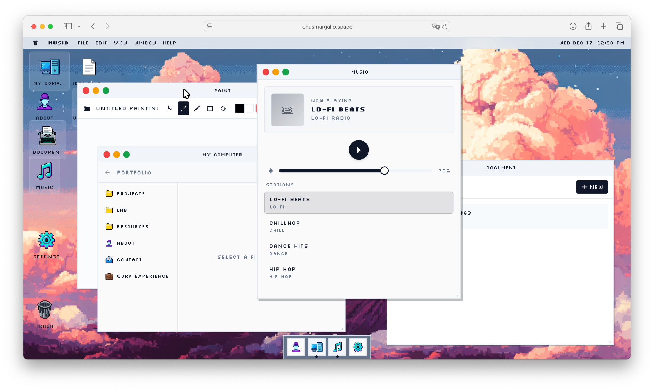The height and width of the screenshot is (390, 654).
Task: Go back with the Portfolio back arrow
Action: tap(107, 172)
